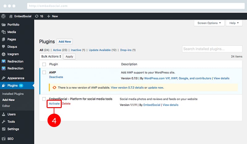Click the Add New button beside Plugins

point(65,41)
